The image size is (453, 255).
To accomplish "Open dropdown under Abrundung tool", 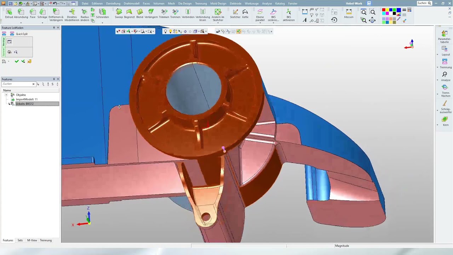I will (x=21, y=23).
